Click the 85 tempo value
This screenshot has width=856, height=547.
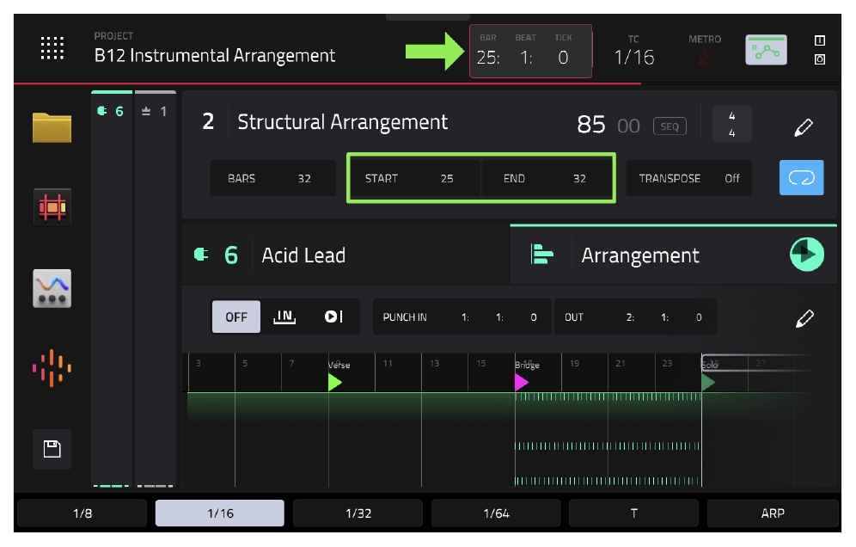pyautogui.click(x=590, y=125)
